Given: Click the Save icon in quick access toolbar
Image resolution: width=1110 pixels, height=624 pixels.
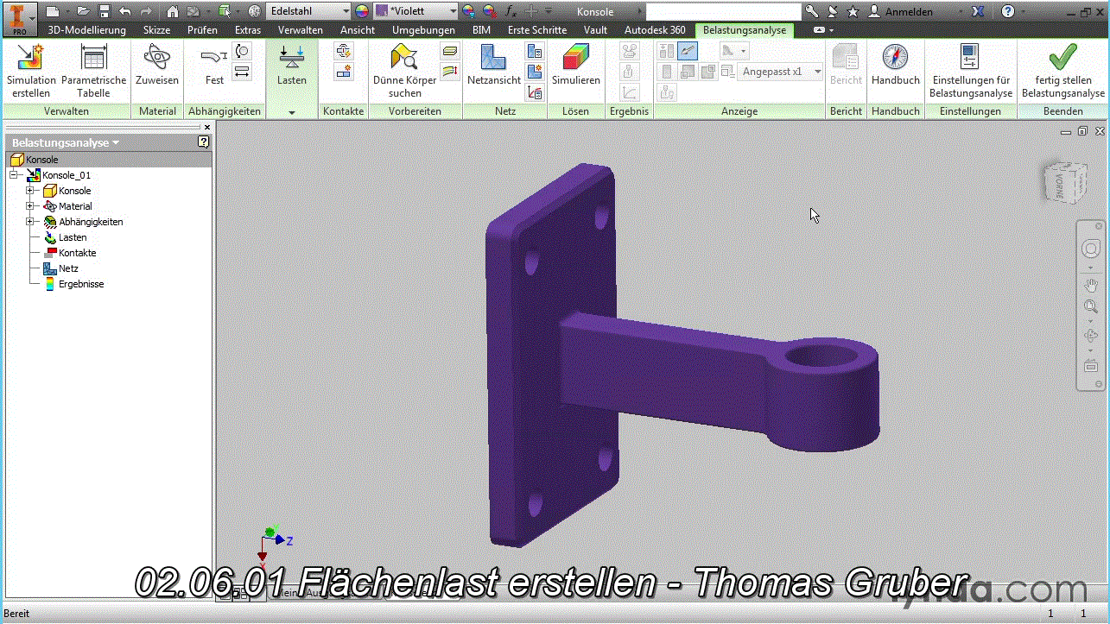Looking at the screenshot, I should 105,11.
